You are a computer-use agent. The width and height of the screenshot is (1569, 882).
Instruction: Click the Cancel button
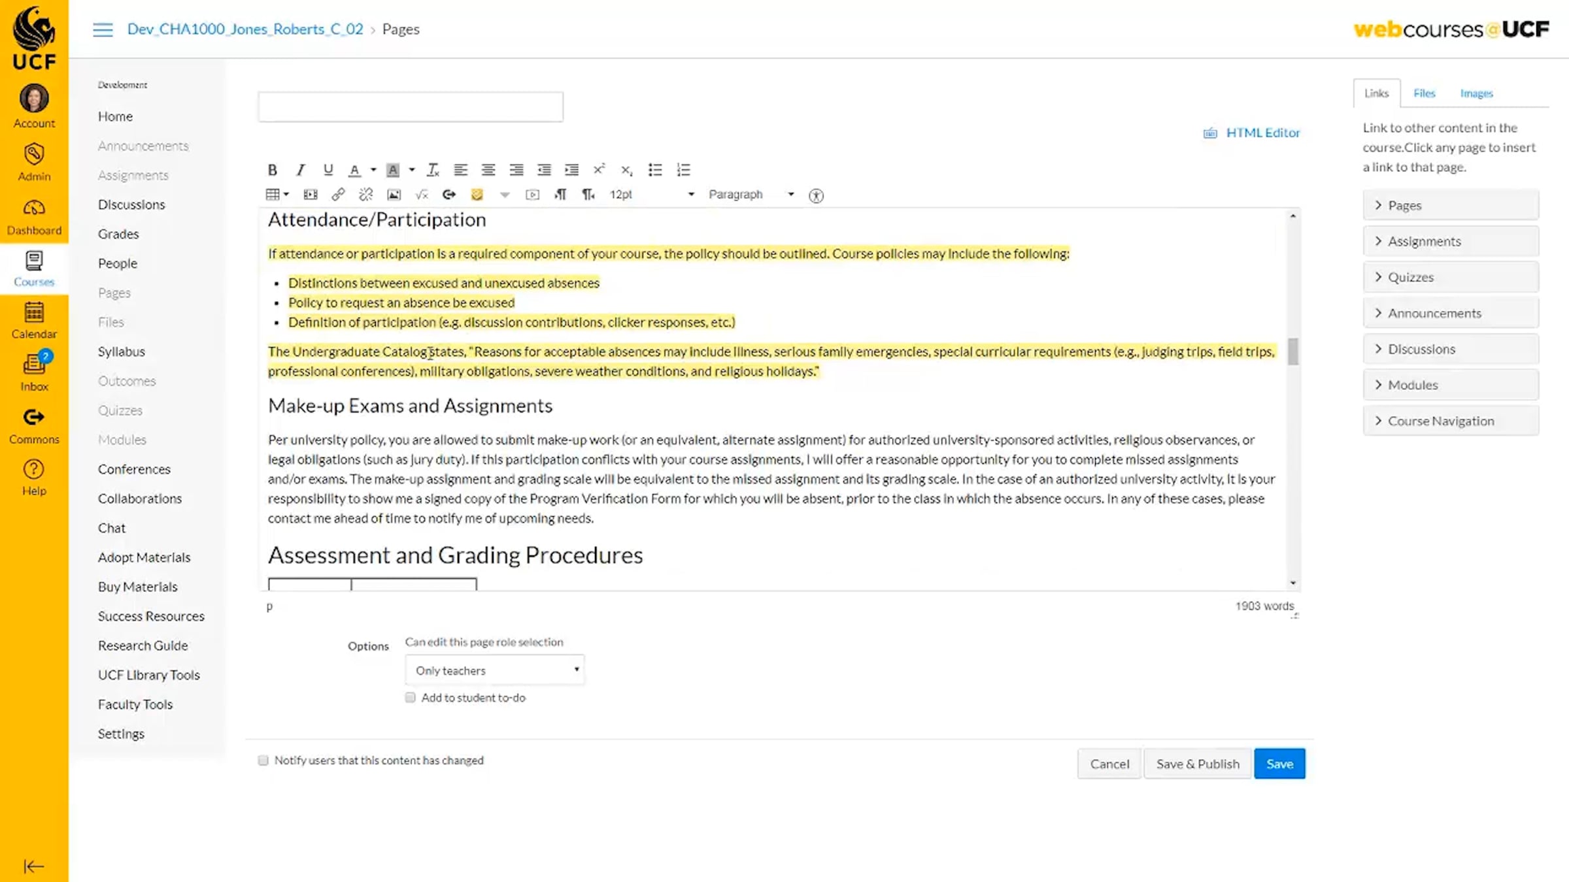click(x=1109, y=764)
